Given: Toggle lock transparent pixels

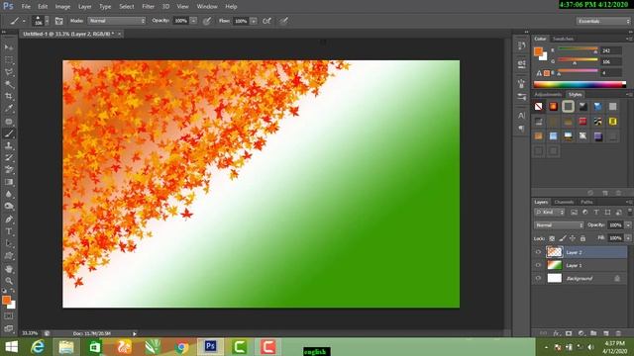Looking at the screenshot, I should (552, 238).
